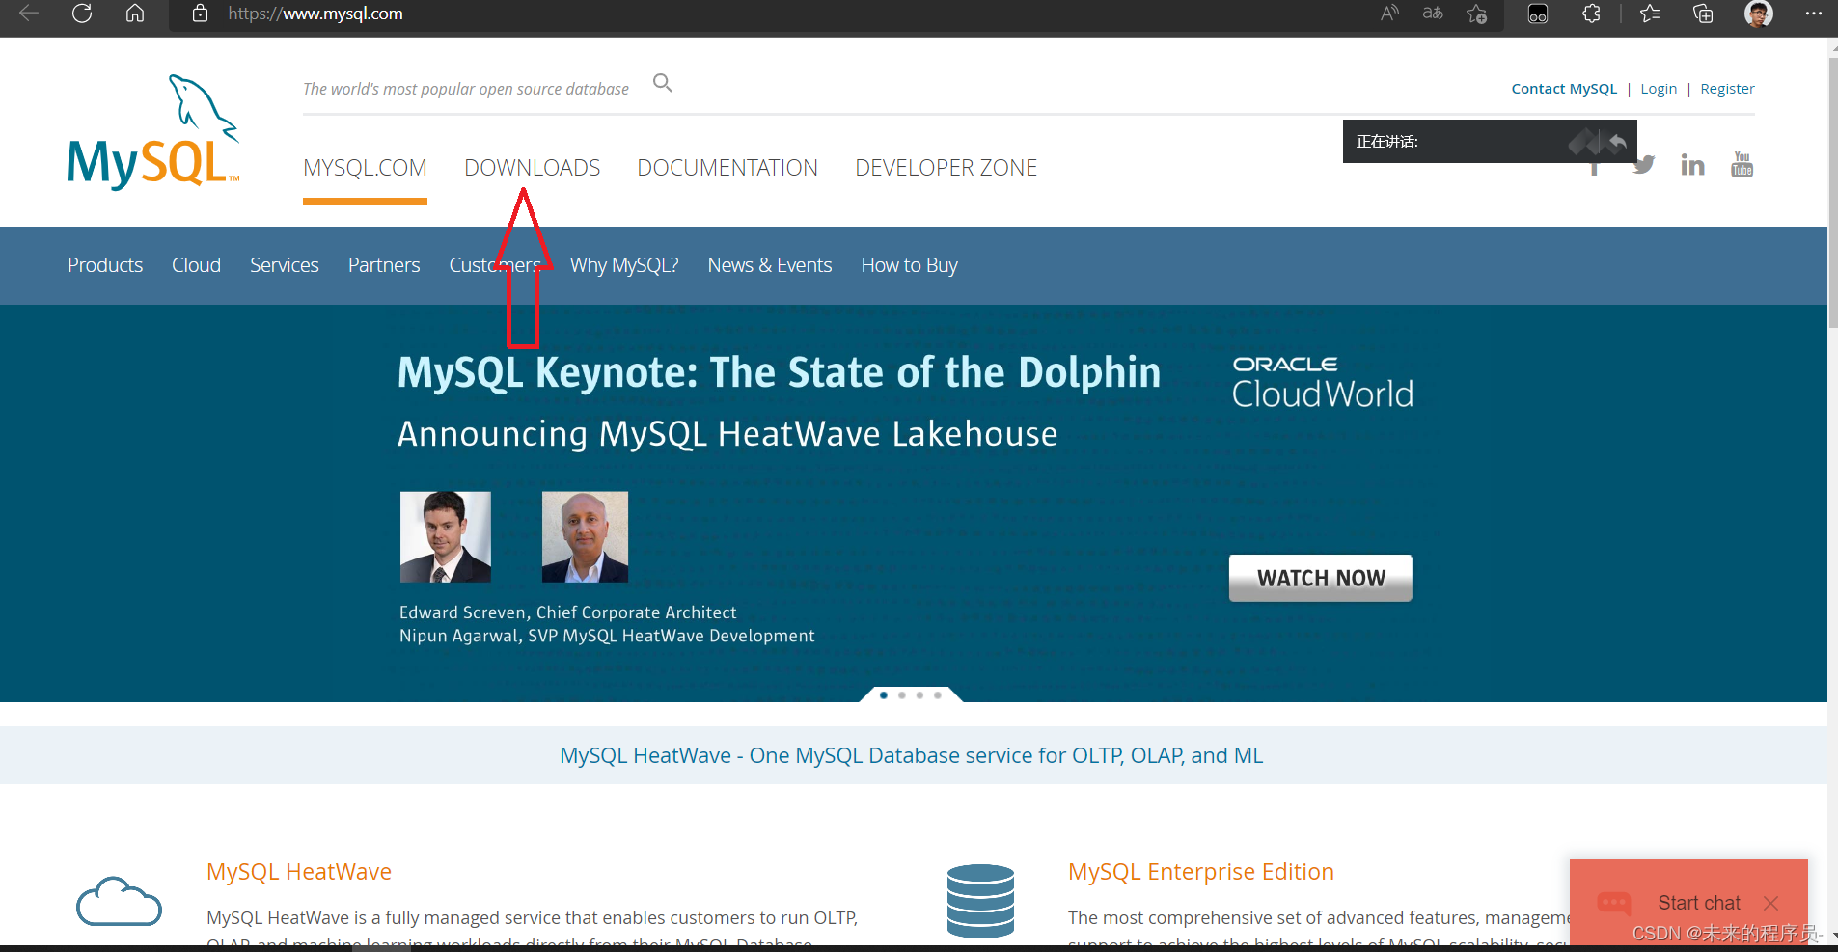Dismiss the Start chat widget
Image resolution: width=1838 pixels, height=952 pixels.
(1771, 903)
